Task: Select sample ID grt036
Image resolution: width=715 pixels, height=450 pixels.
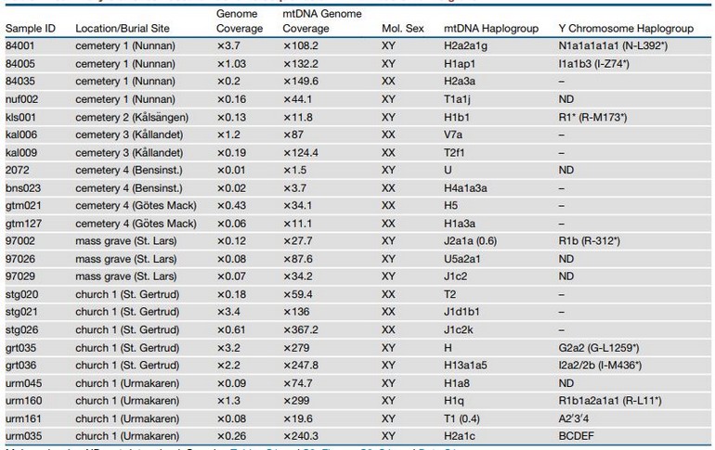Action: click(20, 366)
